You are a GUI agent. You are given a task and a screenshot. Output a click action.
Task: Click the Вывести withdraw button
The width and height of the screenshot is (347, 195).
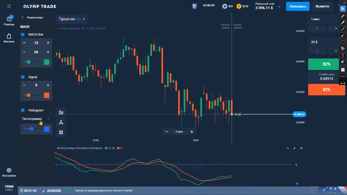322,6
